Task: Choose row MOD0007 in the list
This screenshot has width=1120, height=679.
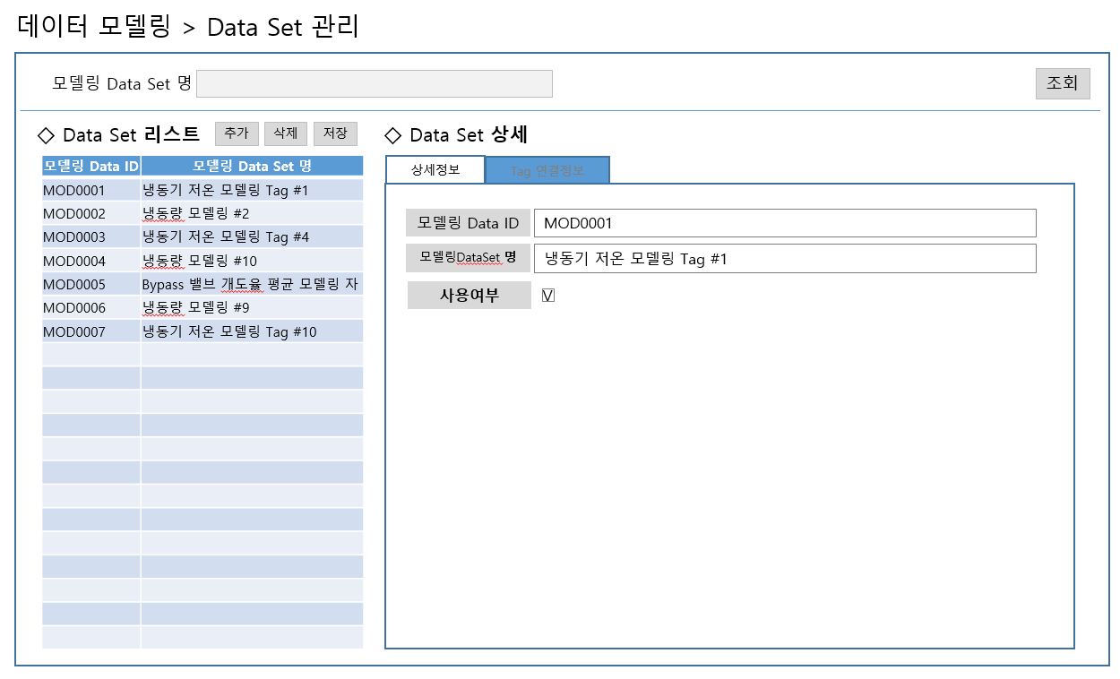Action: pyautogui.click(x=202, y=332)
